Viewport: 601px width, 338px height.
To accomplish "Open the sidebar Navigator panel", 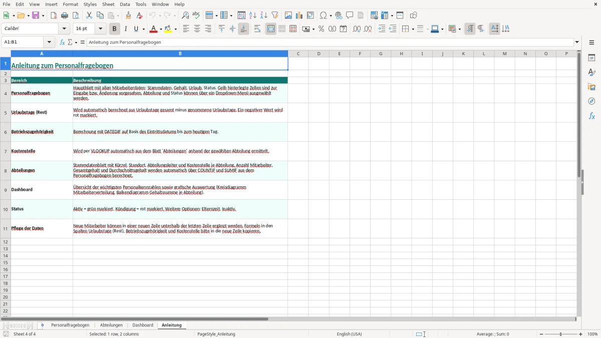I will 591,102.
